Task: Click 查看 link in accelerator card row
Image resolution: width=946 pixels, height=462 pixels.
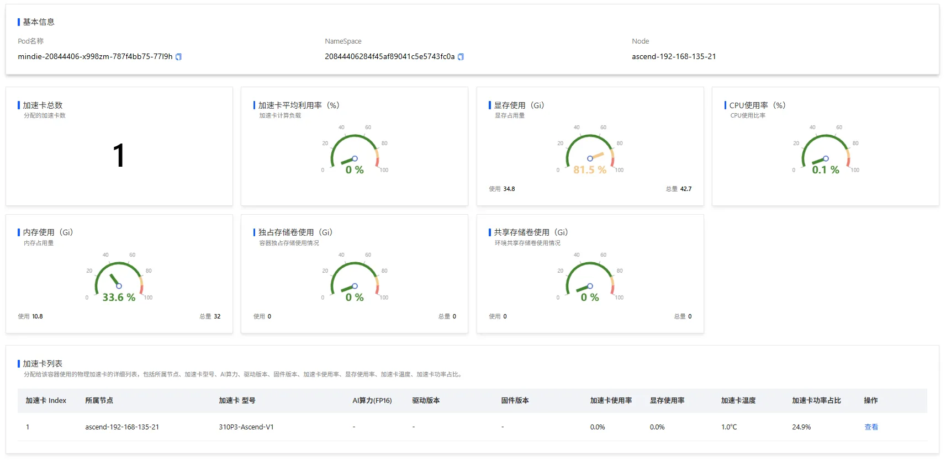Action: (x=871, y=427)
